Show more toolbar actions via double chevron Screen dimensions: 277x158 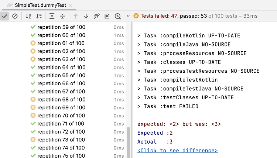tap(128, 16)
